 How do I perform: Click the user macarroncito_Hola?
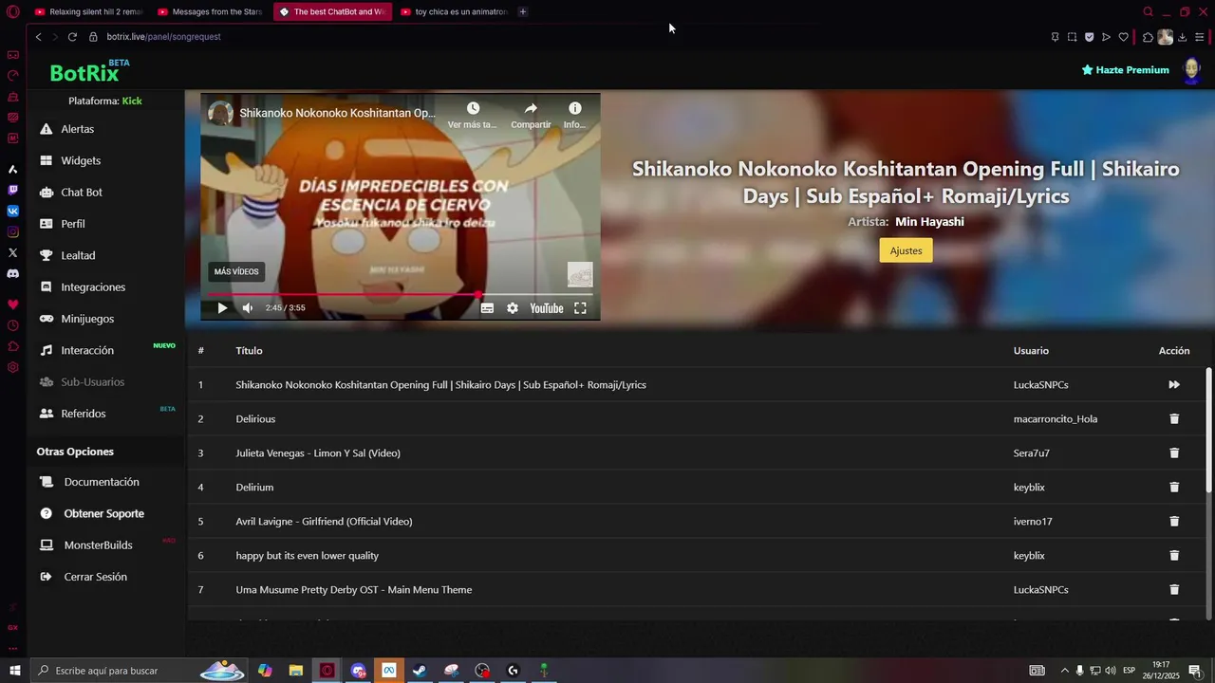(x=1056, y=419)
